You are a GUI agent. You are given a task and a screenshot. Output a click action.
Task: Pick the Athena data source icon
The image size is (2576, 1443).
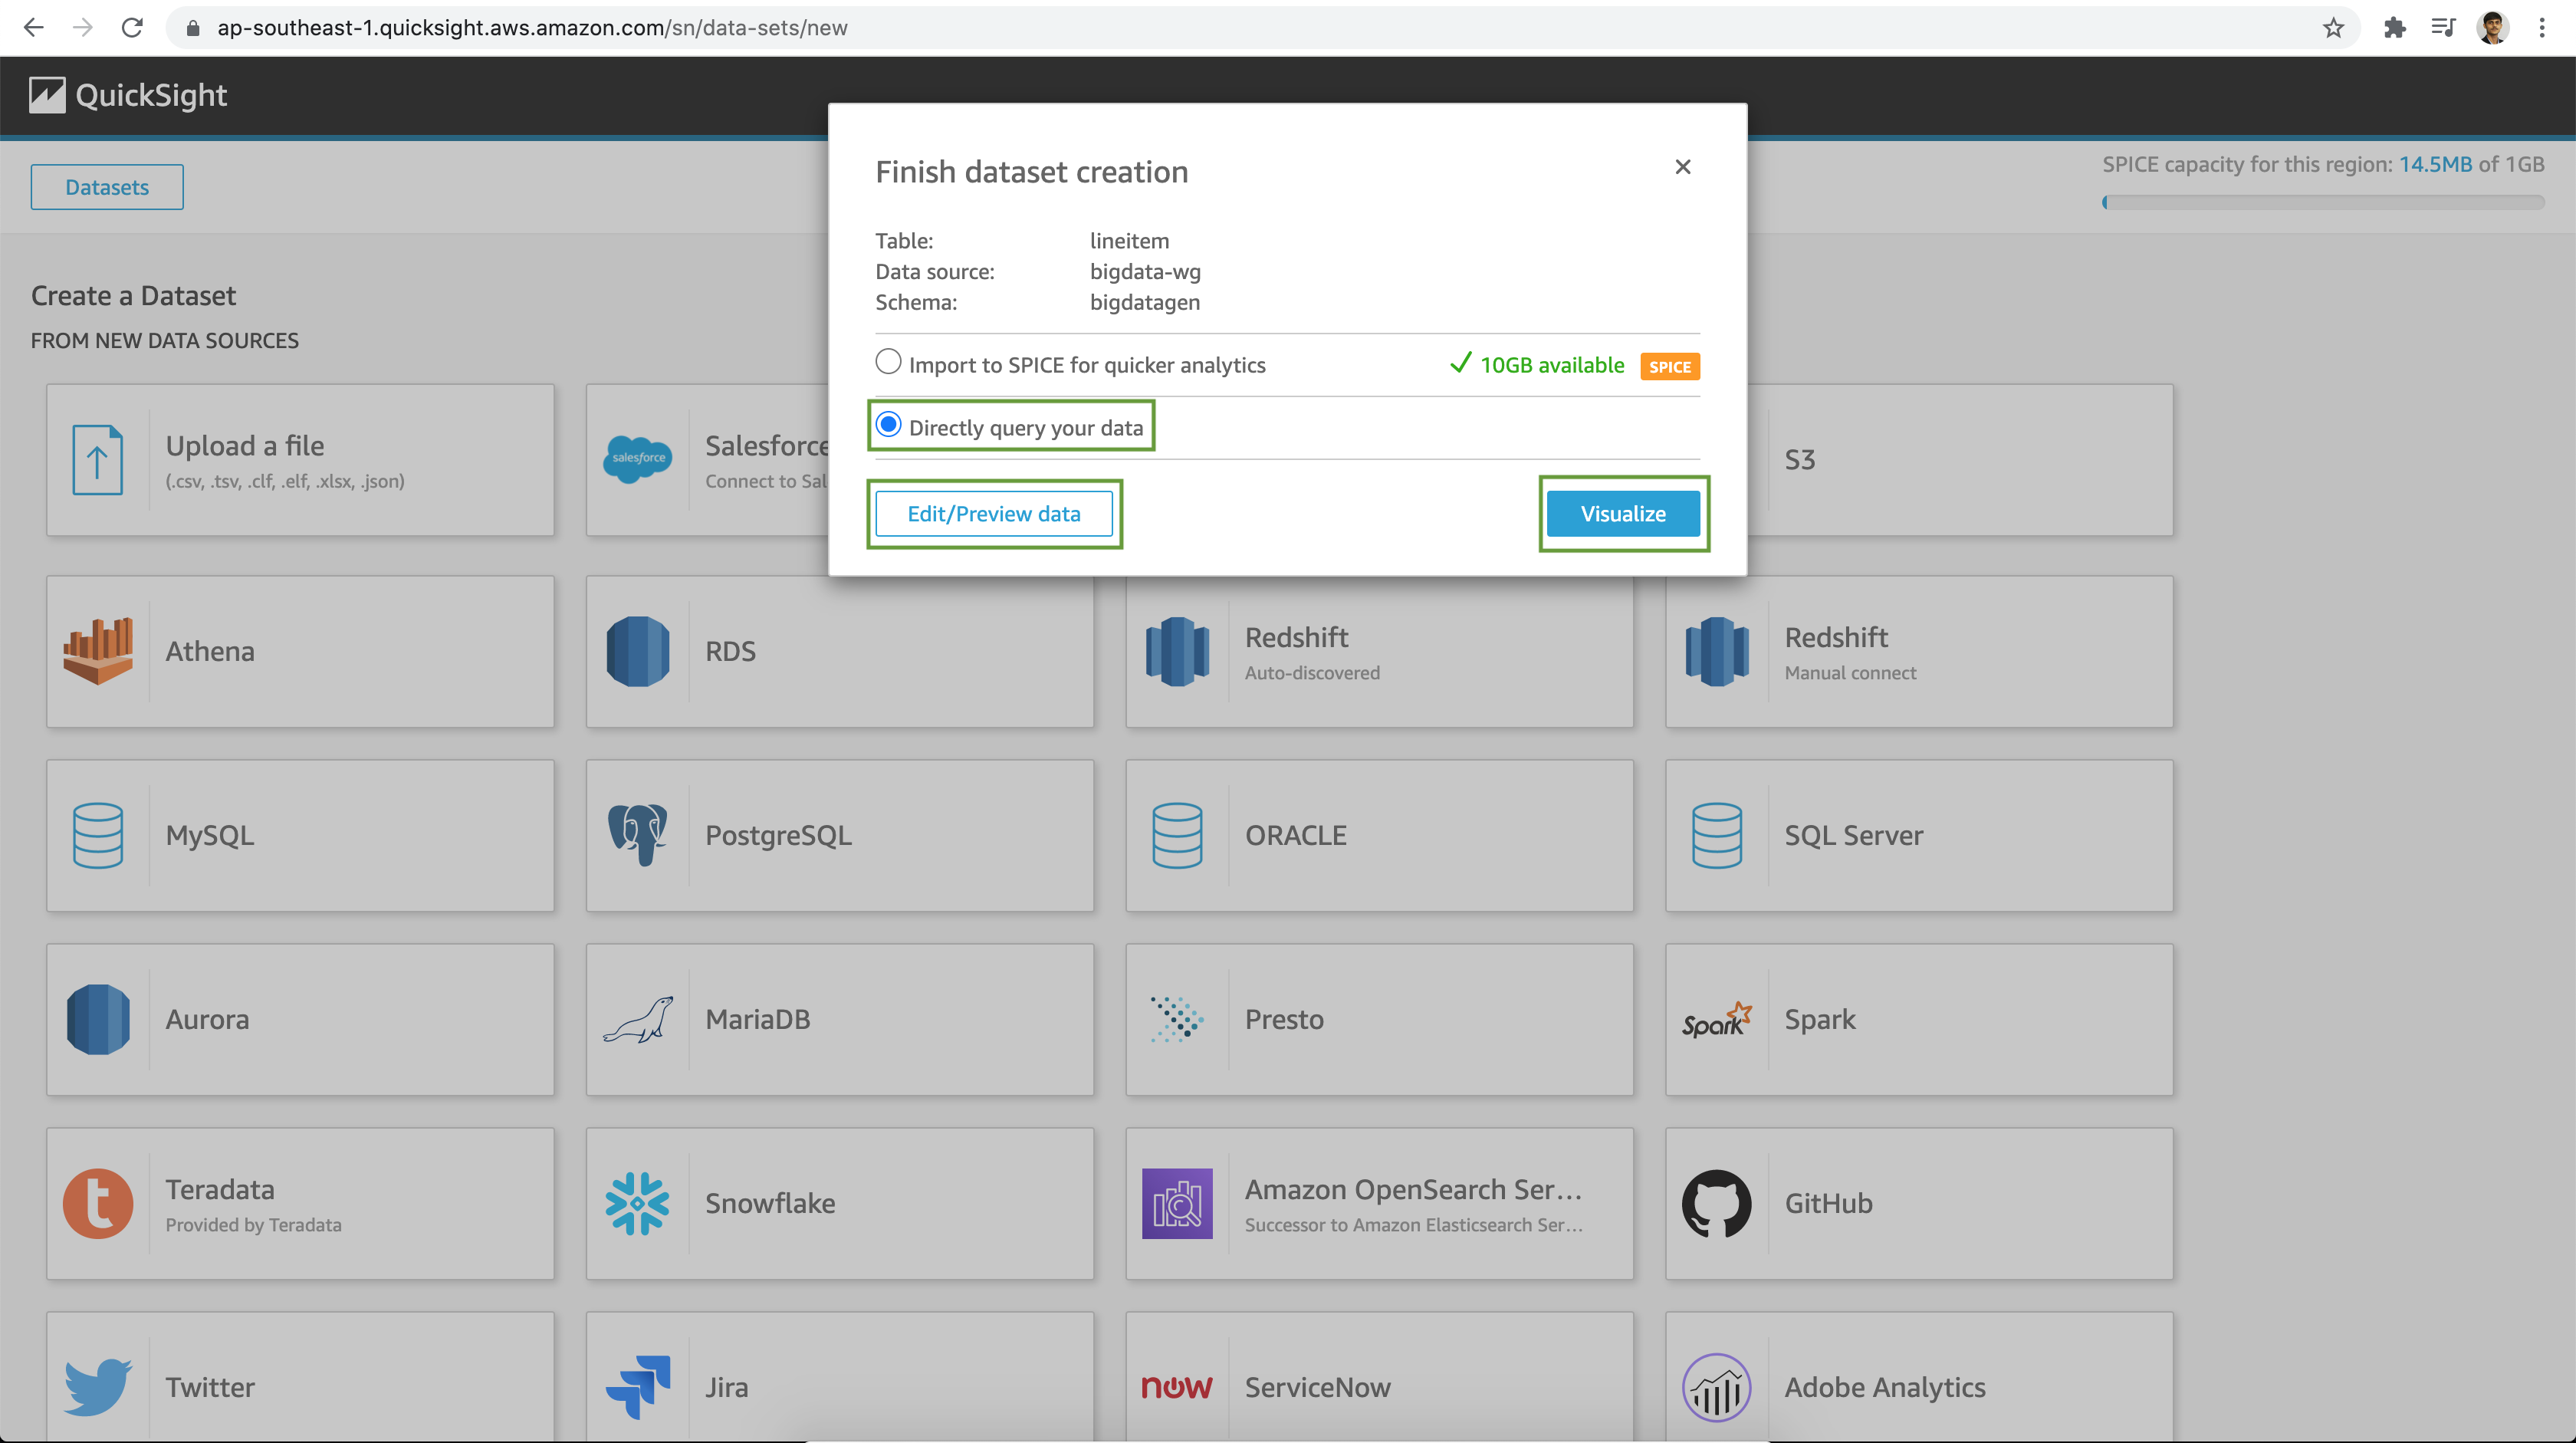pyautogui.click(x=98, y=651)
